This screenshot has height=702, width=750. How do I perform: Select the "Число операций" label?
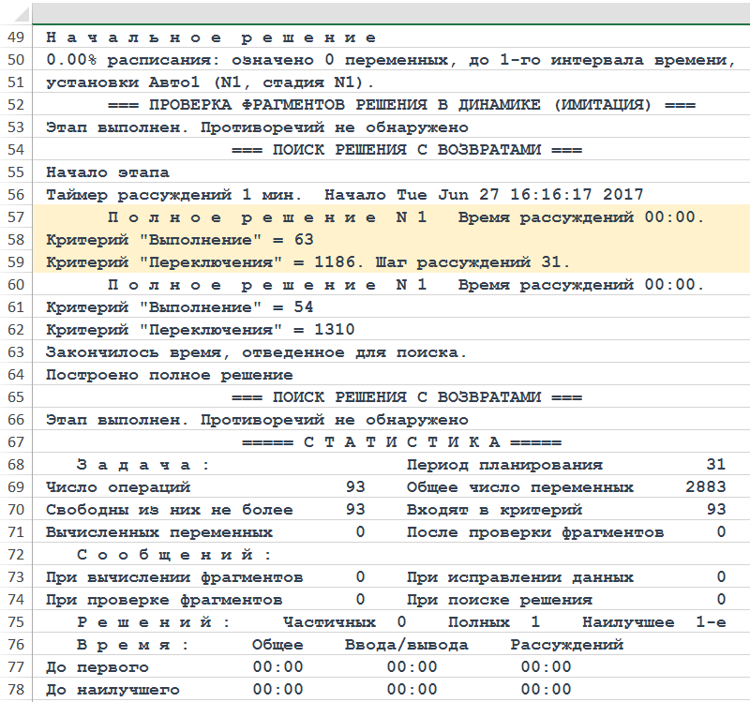(x=118, y=487)
